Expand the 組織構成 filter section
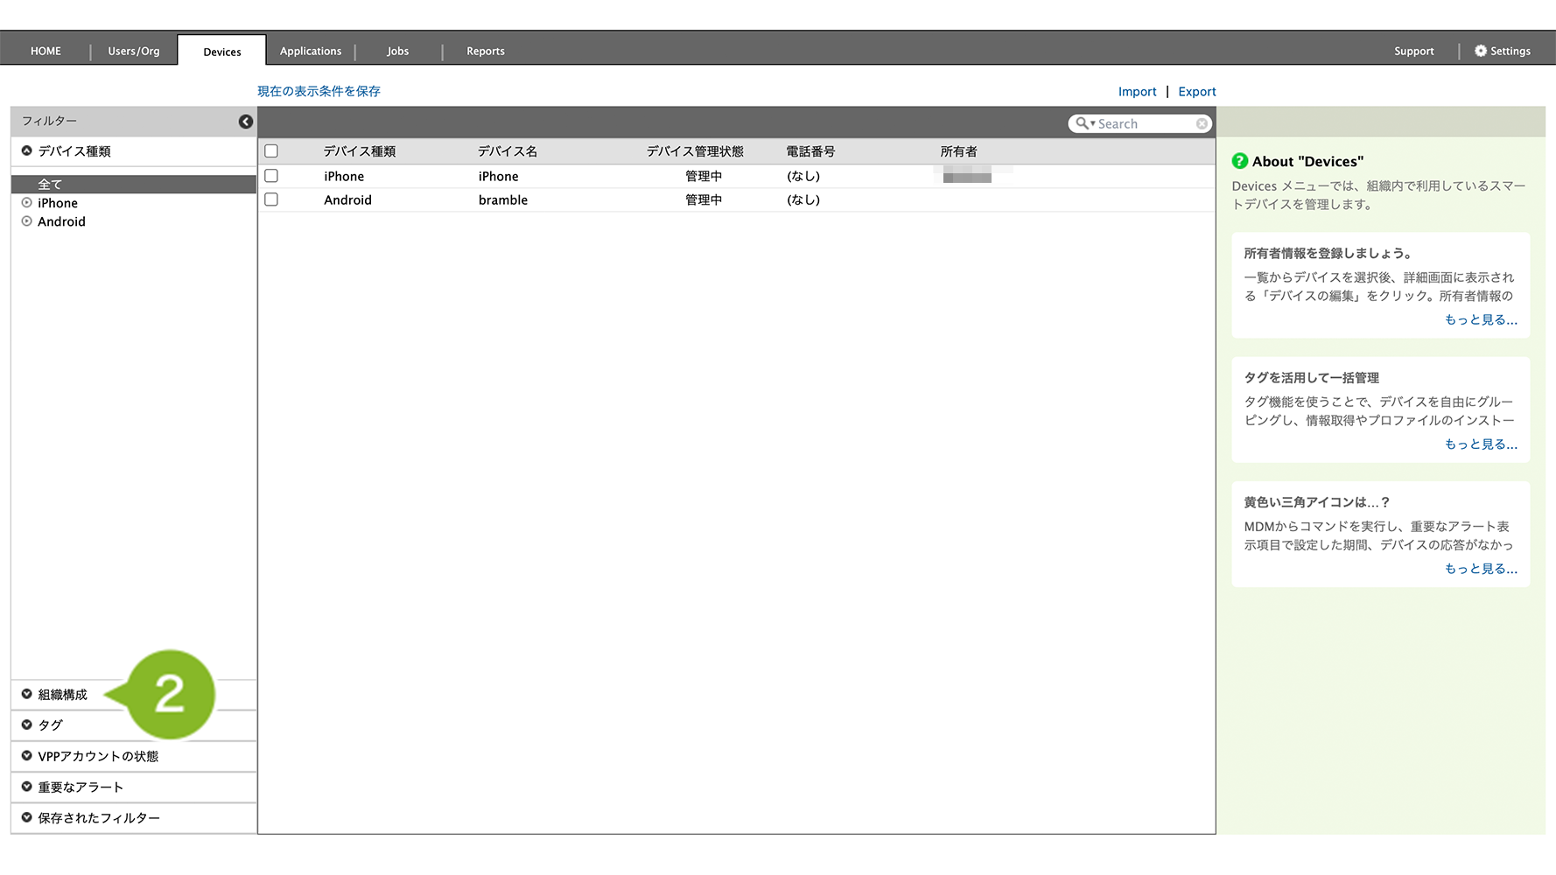Screen dimensions: 1556x875 (x=62, y=695)
